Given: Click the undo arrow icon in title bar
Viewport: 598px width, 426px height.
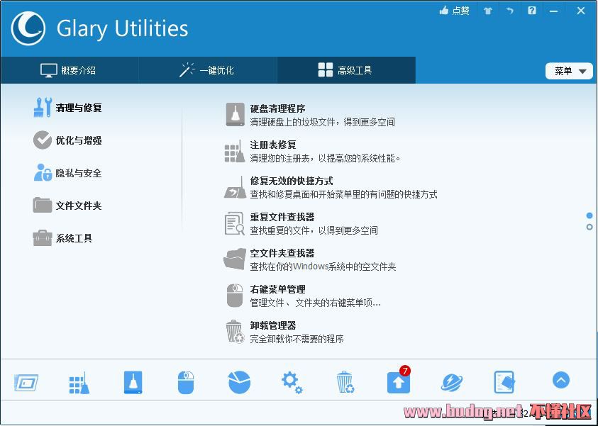Looking at the screenshot, I should (510, 11).
